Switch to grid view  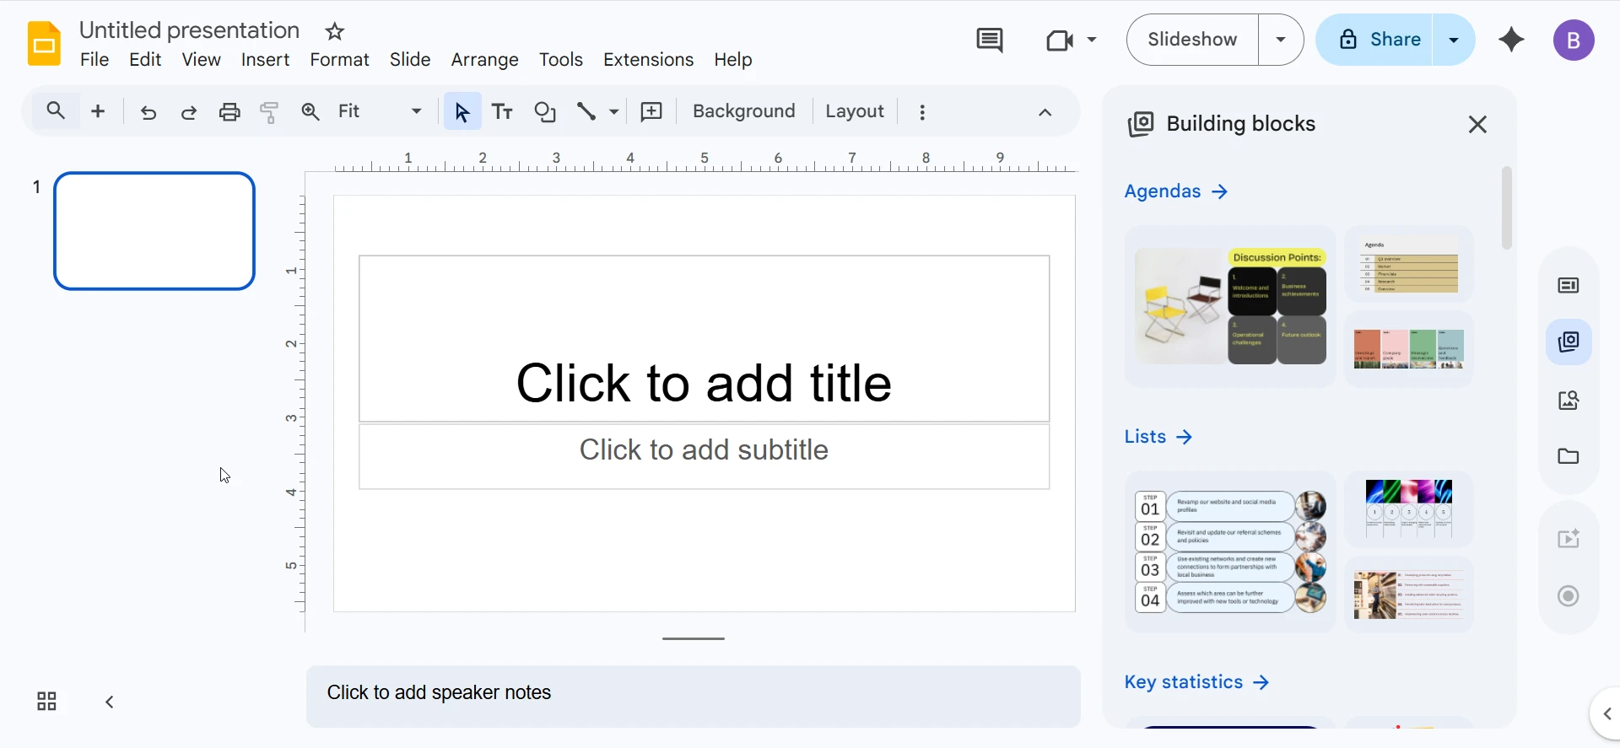[46, 702]
